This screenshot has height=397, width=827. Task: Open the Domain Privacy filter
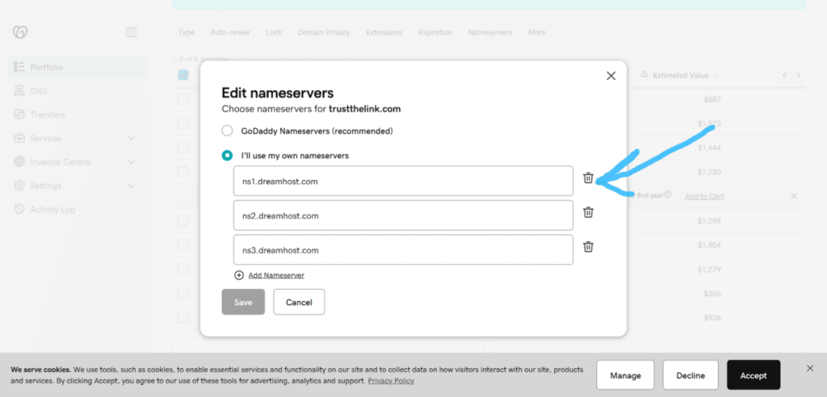pyautogui.click(x=324, y=32)
